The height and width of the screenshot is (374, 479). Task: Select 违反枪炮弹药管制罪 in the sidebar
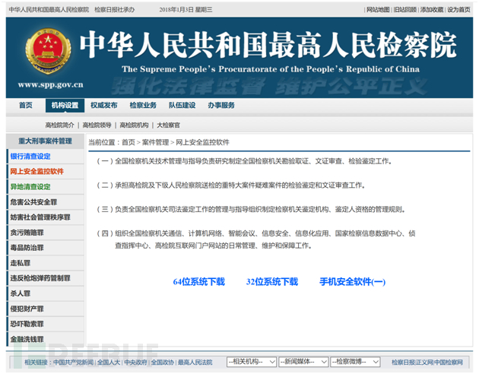coord(40,278)
